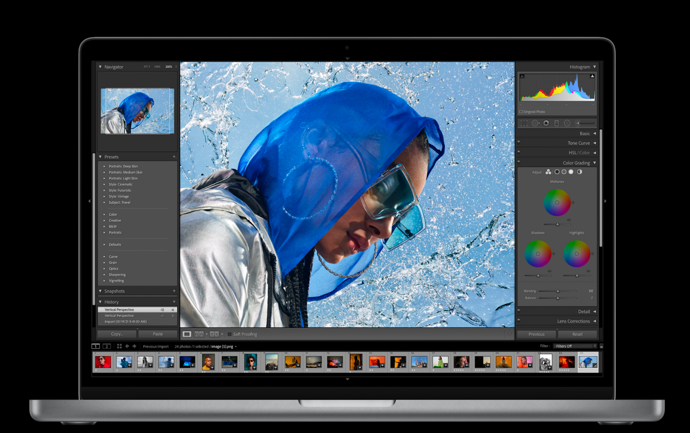Toggle highlight clipping indicator in histogram
This screenshot has width=690, height=433.
592,76
